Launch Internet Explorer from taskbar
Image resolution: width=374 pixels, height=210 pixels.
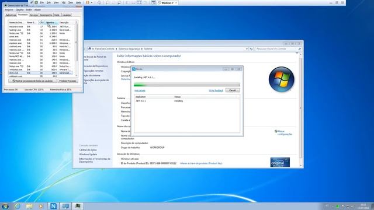pos(17,206)
